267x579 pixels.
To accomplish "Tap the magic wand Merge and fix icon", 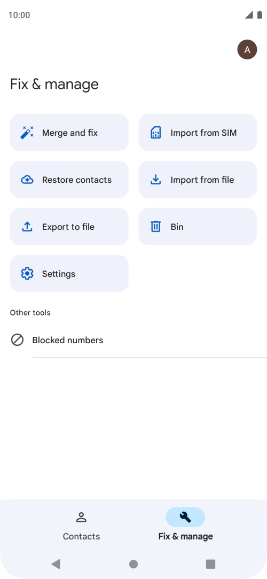I will point(27,133).
